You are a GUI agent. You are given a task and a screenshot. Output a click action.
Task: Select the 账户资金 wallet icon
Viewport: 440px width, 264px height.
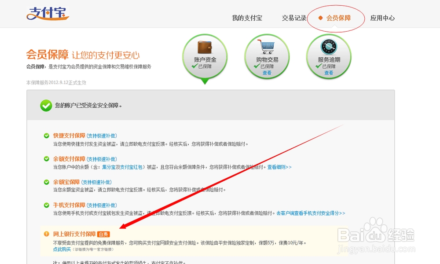[205, 47]
